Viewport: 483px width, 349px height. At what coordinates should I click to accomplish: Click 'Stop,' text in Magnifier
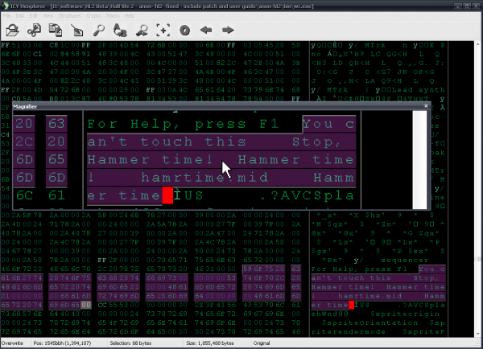pos(316,142)
